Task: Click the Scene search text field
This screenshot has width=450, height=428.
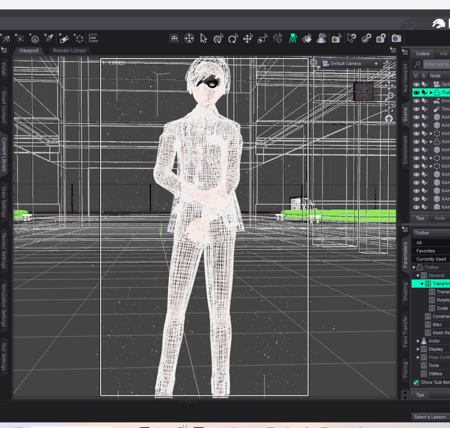Action: click(436, 64)
